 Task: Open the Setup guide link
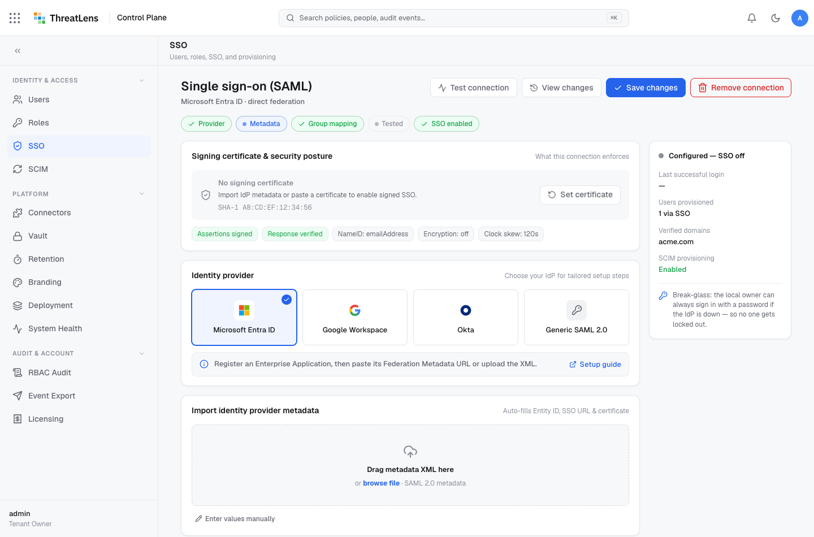[x=595, y=365]
